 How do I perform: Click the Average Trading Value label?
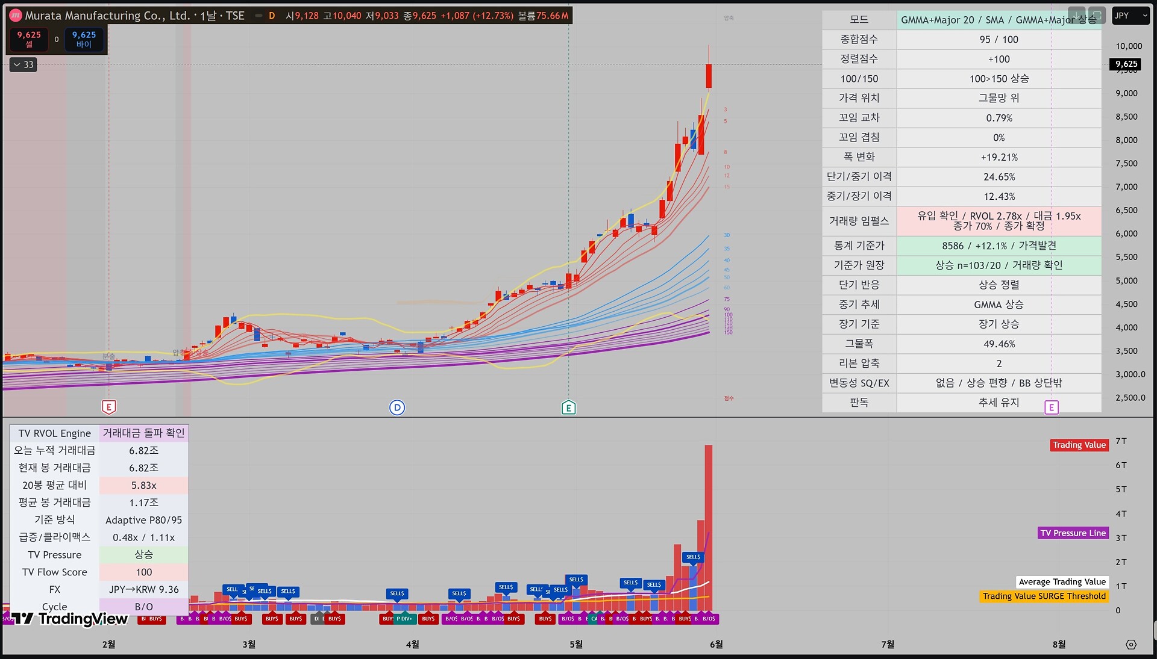coord(1062,581)
